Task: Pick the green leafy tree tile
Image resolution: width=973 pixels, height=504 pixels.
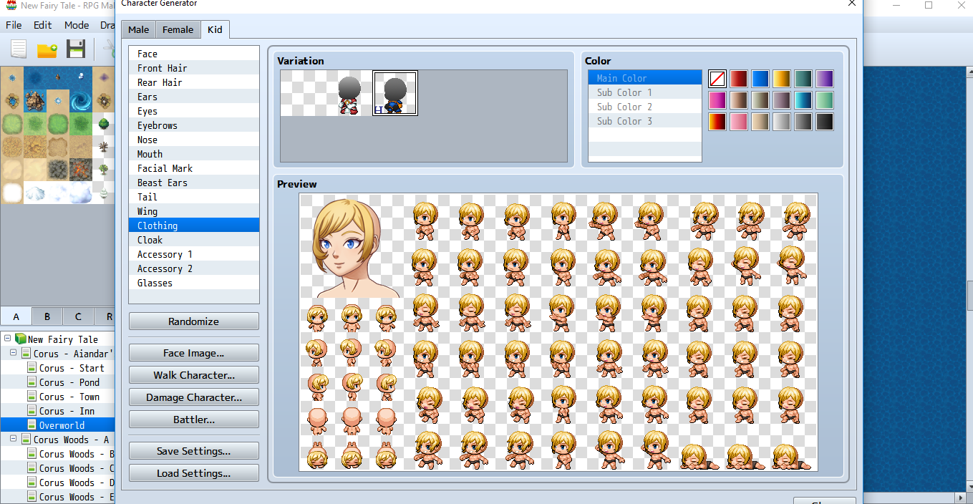Action: 104,123
